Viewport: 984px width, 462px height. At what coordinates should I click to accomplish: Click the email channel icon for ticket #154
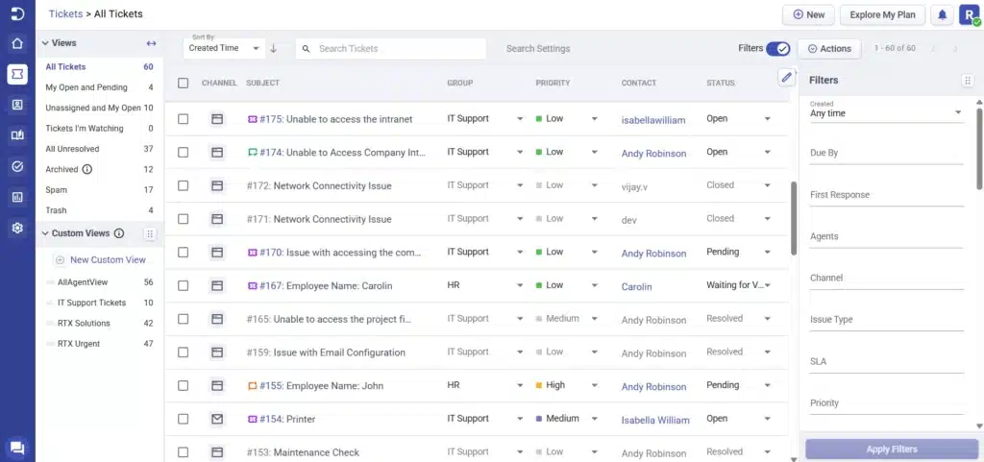coord(217,419)
